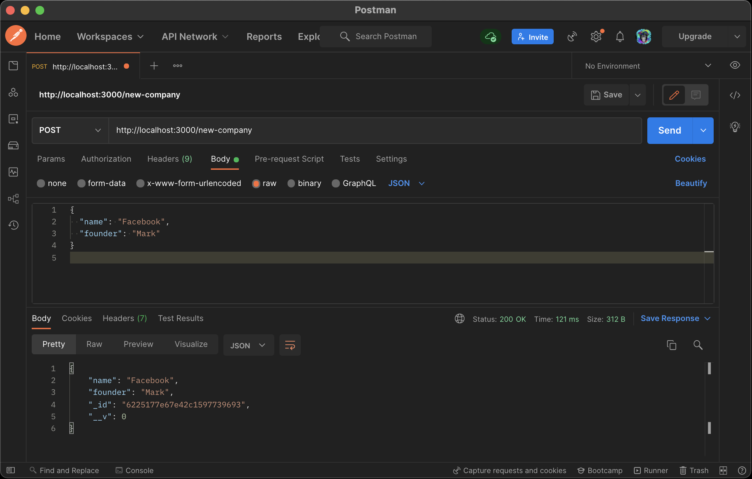The height and width of the screenshot is (479, 752).
Task: Switch to the Headers request tab
Action: click(x=169, y=159)
